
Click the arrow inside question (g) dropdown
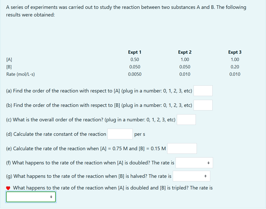point(206,176)
